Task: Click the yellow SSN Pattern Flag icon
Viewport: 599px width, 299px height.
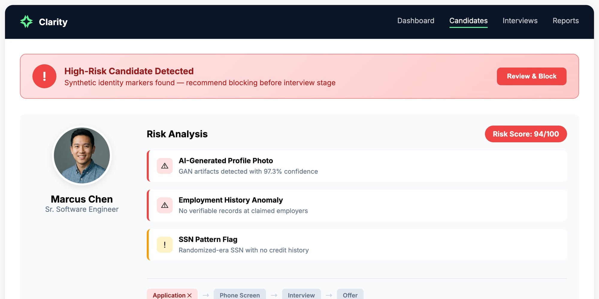Action: click(x=164, y=245)
